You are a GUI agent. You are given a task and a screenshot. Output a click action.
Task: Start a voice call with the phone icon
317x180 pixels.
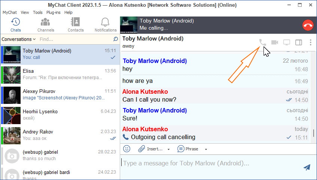tap(263, 42)
